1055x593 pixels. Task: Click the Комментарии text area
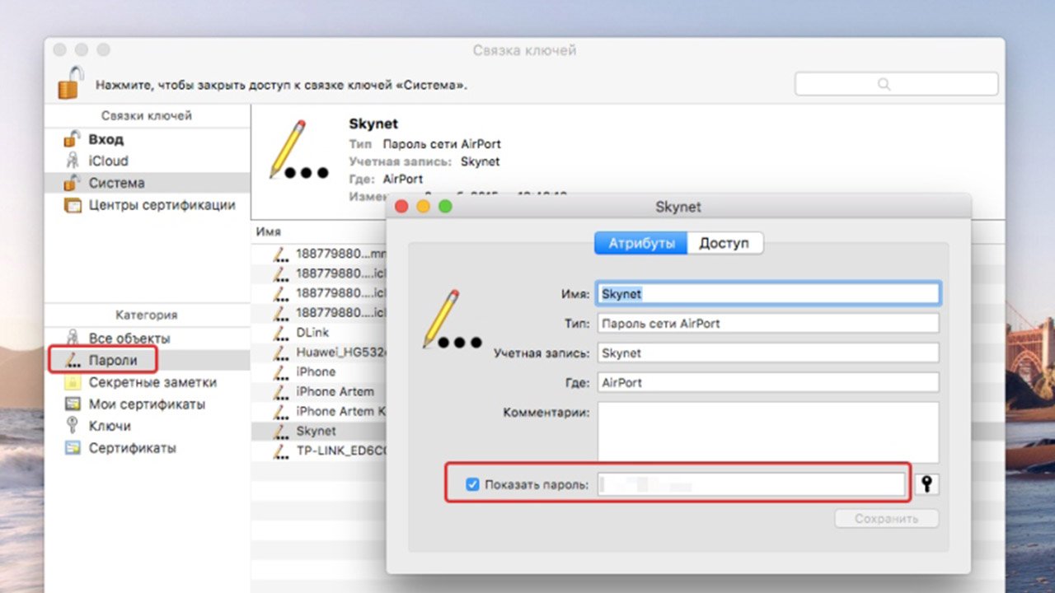click(x=768, y=432)
